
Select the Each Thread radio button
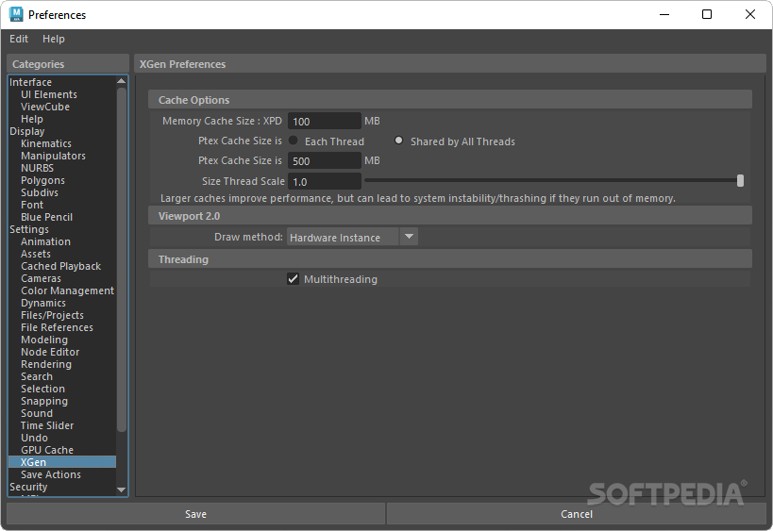[294, 141]
